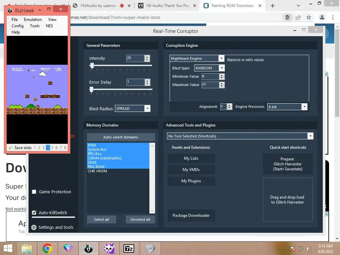This screenshot has height=255, width=340.
Task: Enable the Game Protection checkbox
Action: [34, 192]
